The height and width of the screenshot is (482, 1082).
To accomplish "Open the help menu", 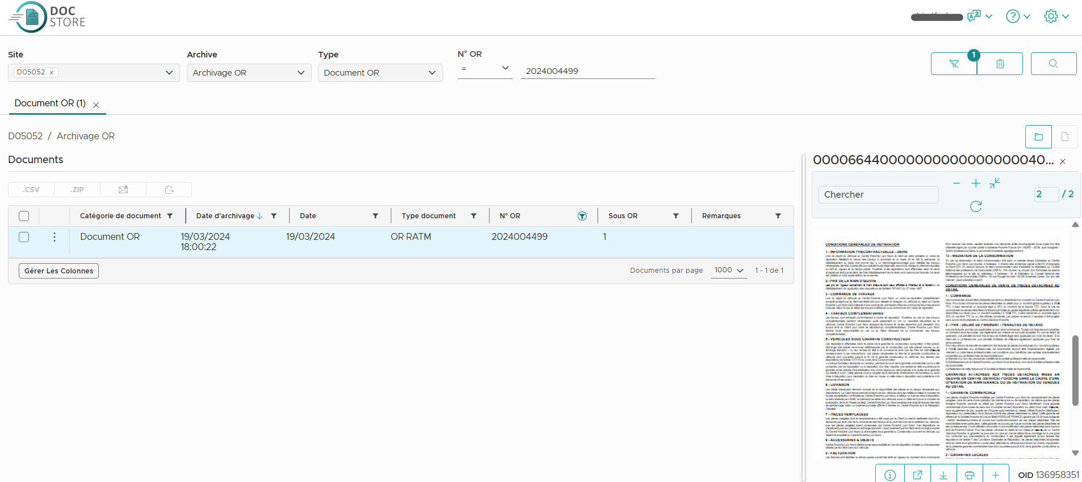I will 1017,16.
